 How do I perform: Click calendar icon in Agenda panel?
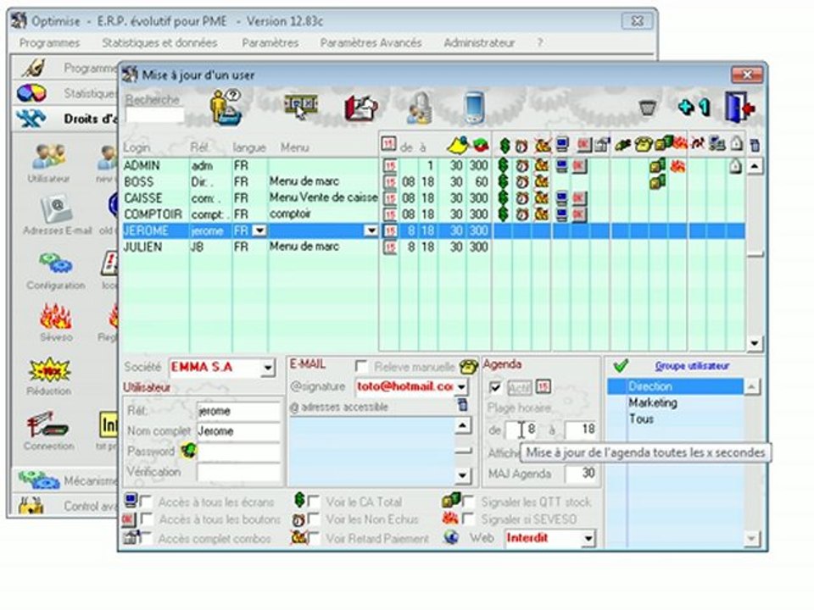click(x=543, y=386)
